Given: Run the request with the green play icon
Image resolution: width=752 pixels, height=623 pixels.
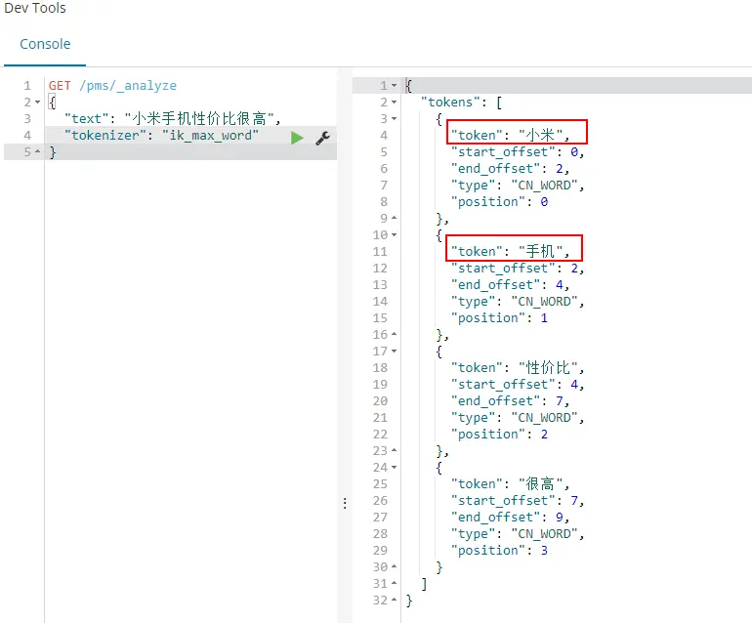Looking at the screenshot, I should pyautogui.click(x=297, y=138).
